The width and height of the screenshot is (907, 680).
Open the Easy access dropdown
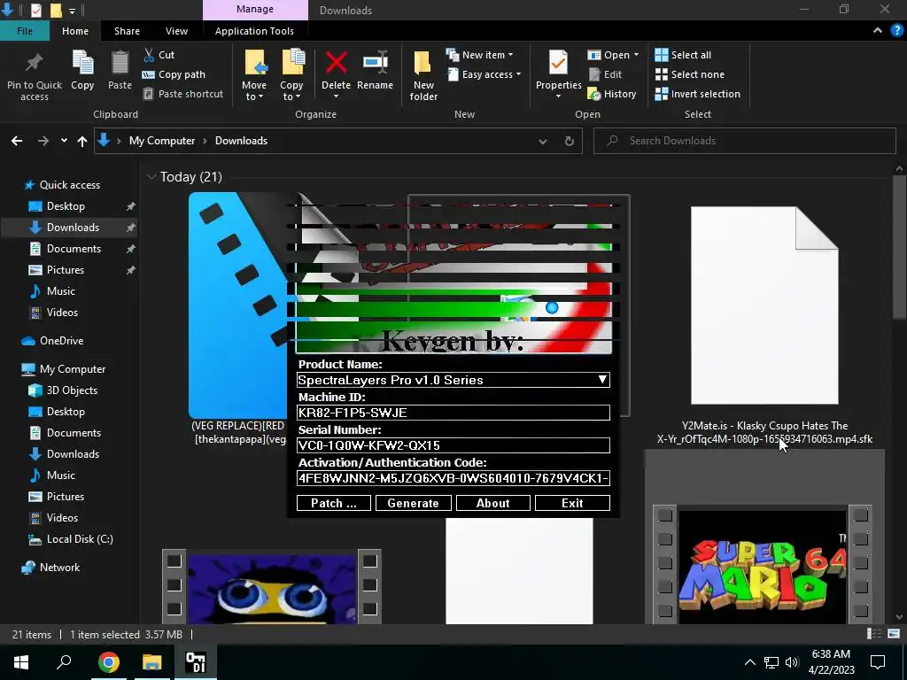pyautogui.click(x=485, y=74)
